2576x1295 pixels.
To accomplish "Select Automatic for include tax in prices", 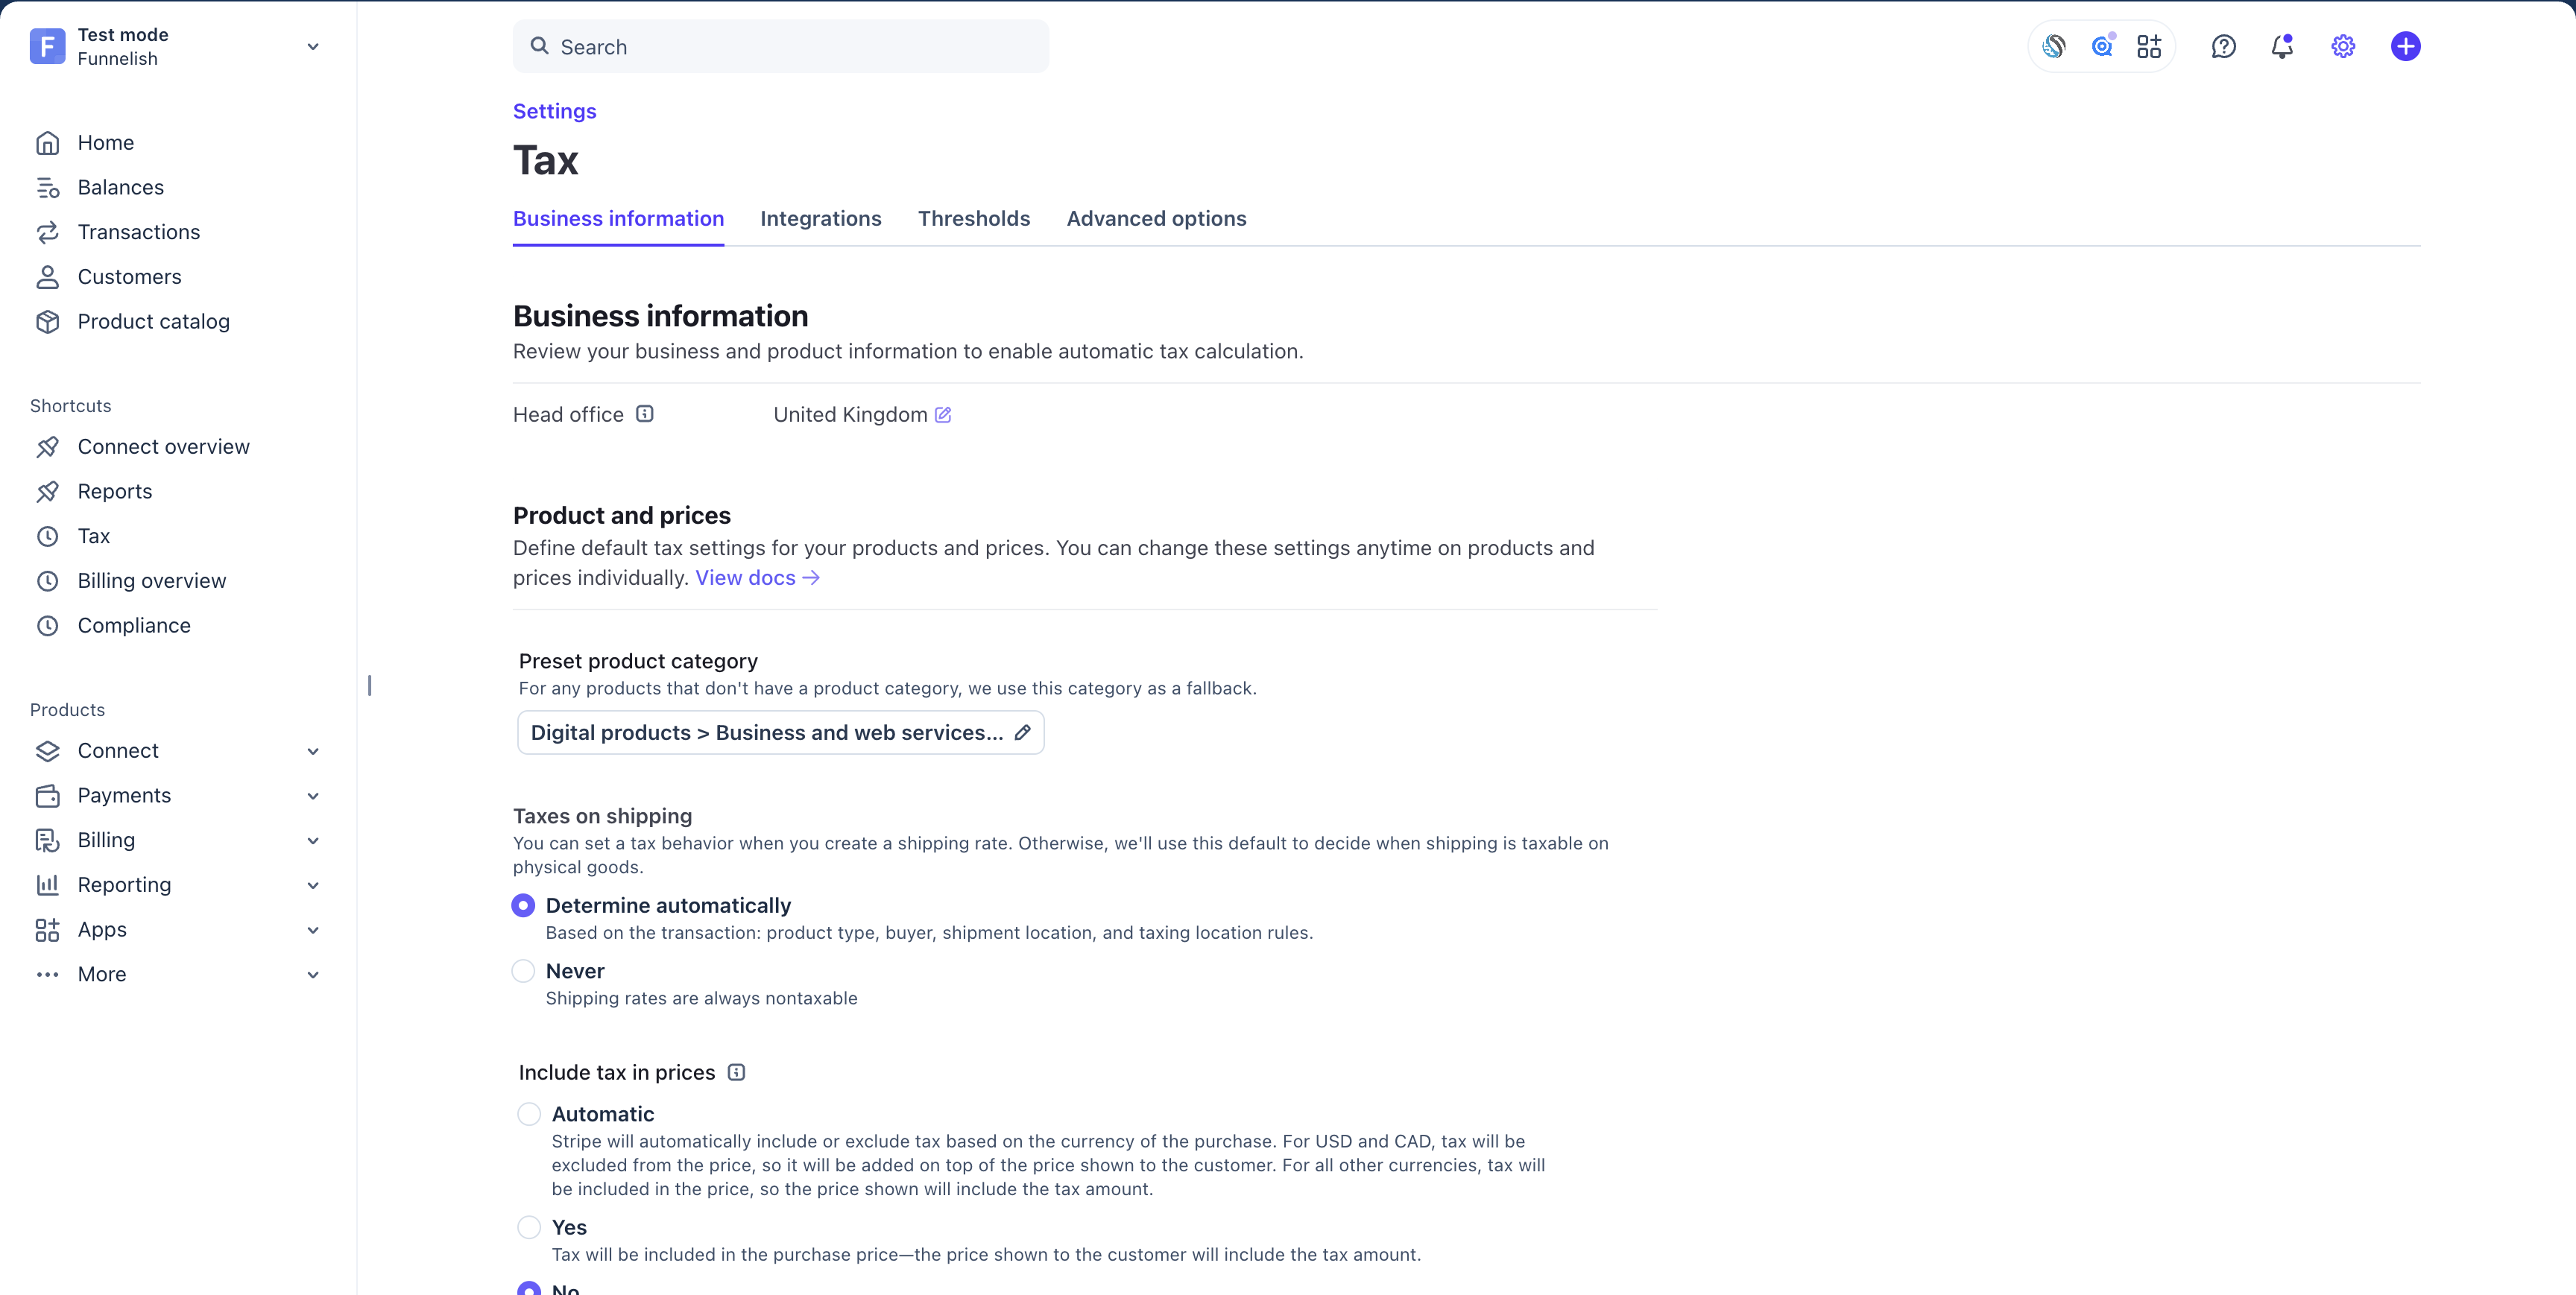I will (x=529, y=1114).
